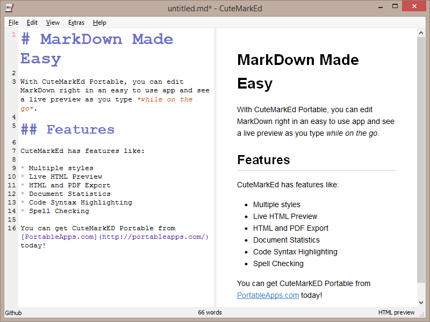Open the File menu
This screenshot has height=322, width=430.
coord(13,23)
